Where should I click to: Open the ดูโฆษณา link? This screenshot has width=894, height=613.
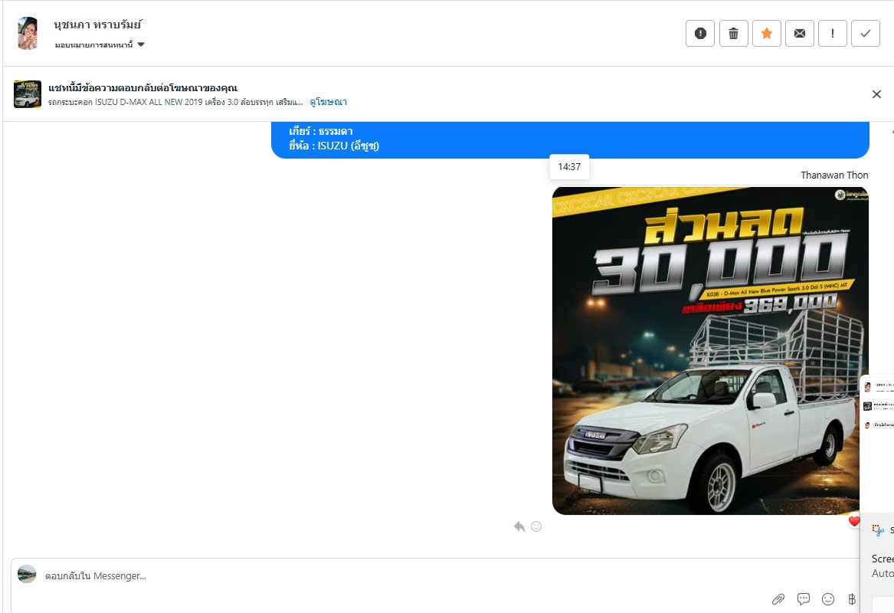(329, 102)
